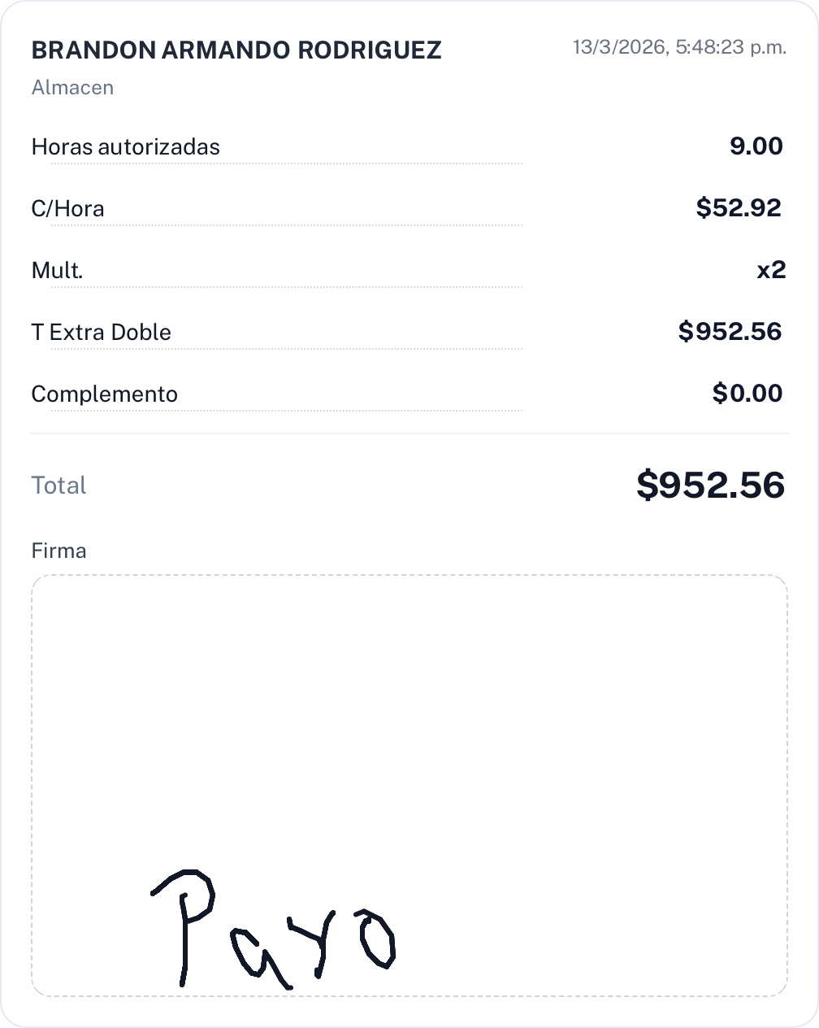Click the employee name Brandon Armando Rodriguez
819x1028 pixels.
pyautogui.click(x=236, y=50)
